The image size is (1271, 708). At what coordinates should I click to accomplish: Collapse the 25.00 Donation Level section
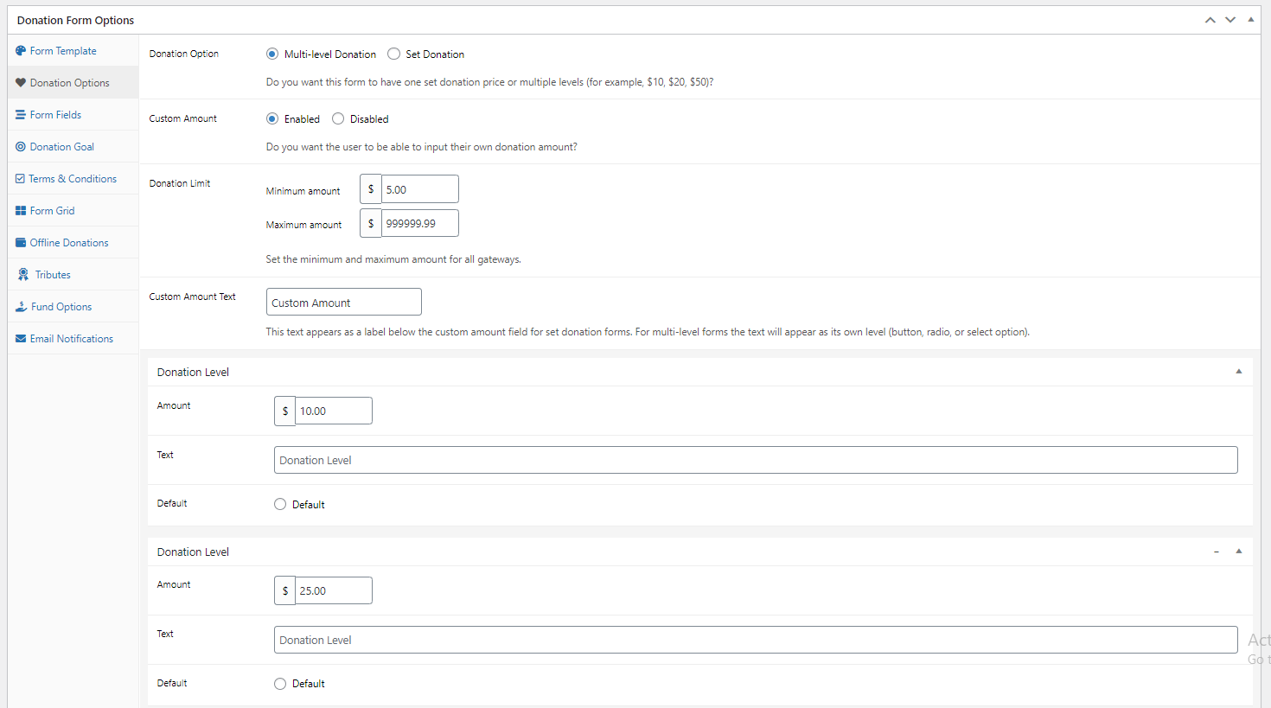click(1239, 552)
